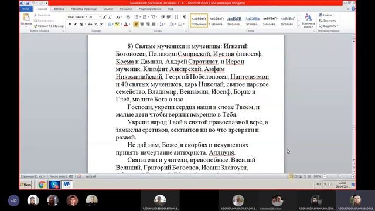
Task: Toggle Strikethrough (abc) formatting
Action: click(90, 24)
